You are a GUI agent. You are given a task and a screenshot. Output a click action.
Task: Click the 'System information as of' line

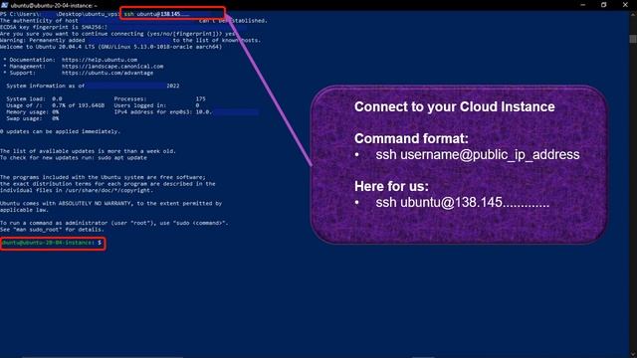[93, 86]
